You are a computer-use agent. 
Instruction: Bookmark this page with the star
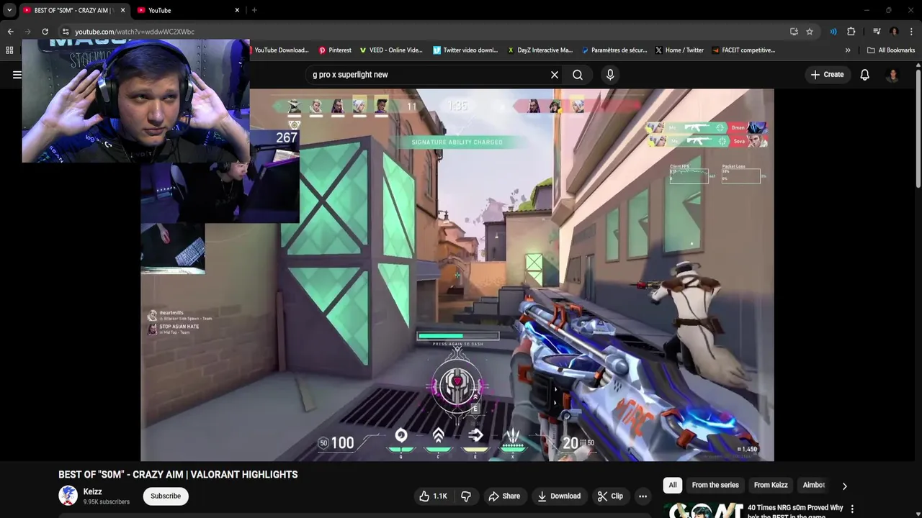pyautogui.click(x=810, y=32)
